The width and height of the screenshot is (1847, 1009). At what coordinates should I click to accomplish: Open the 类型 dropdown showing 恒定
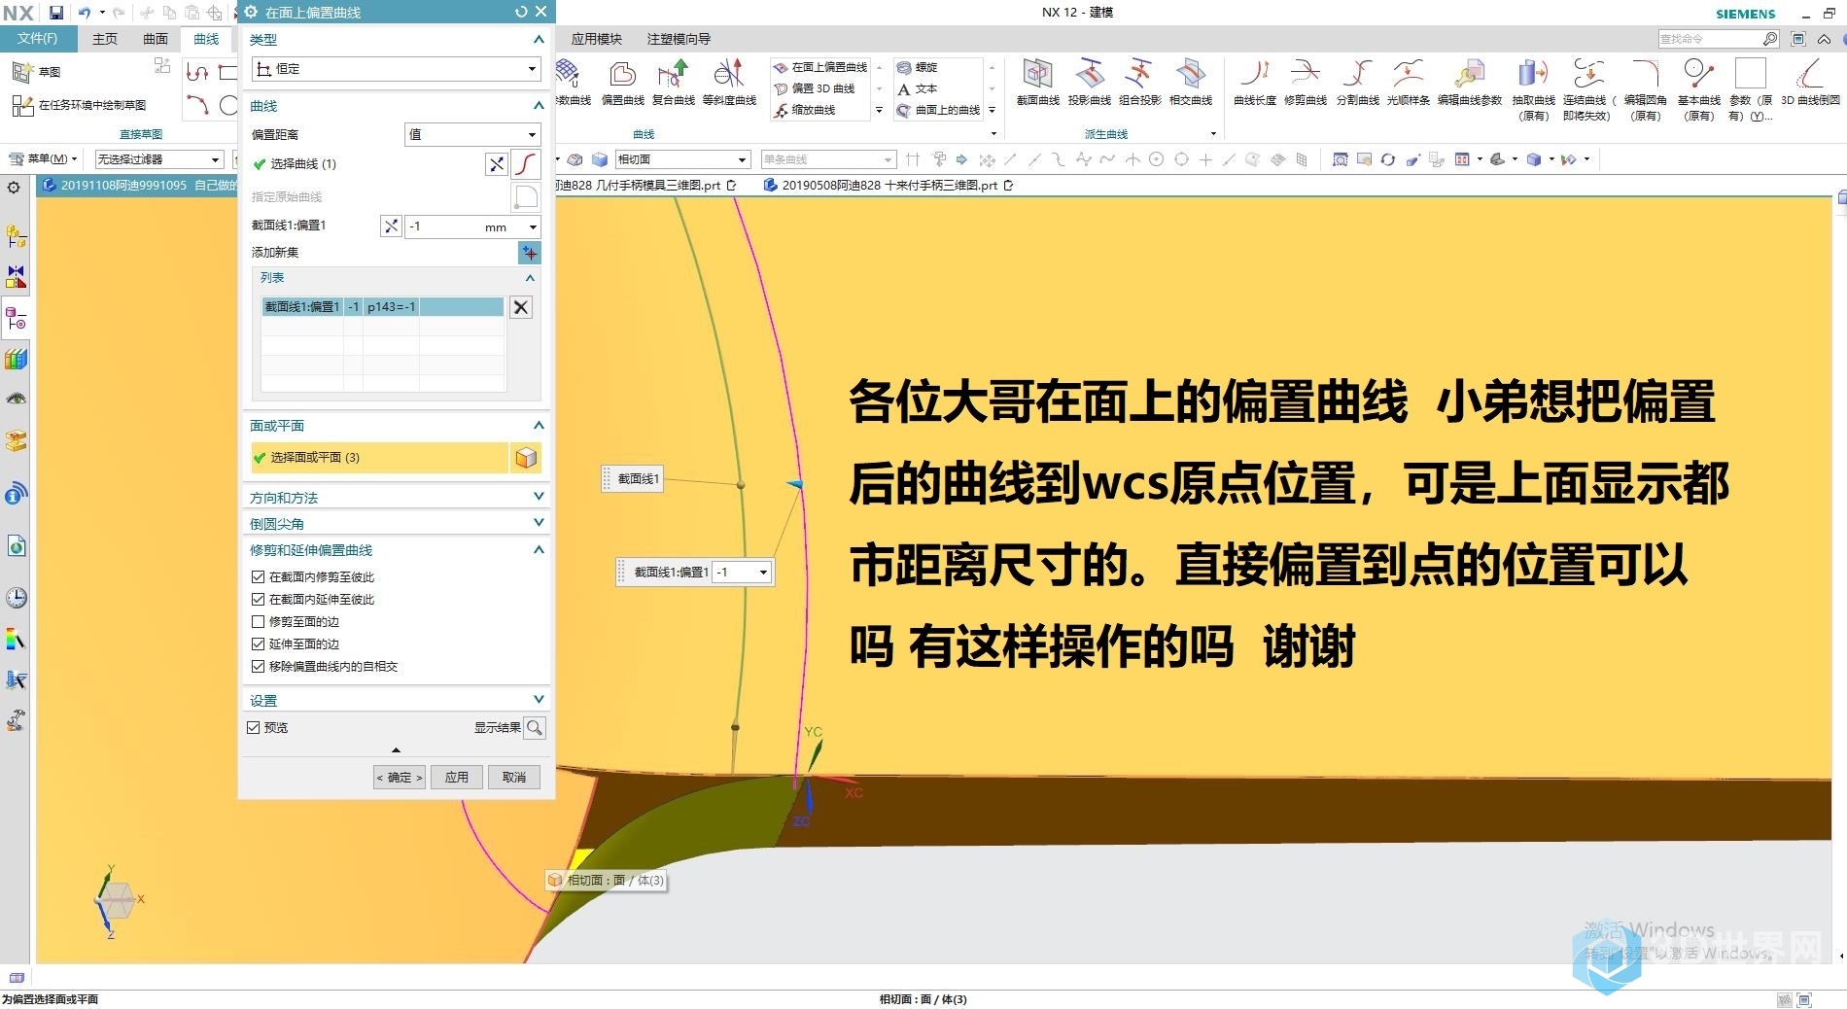click(x=395, y=69)
